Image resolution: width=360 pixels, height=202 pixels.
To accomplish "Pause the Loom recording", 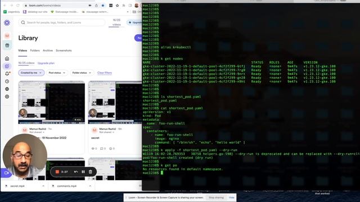I will (x=83, y=172).
